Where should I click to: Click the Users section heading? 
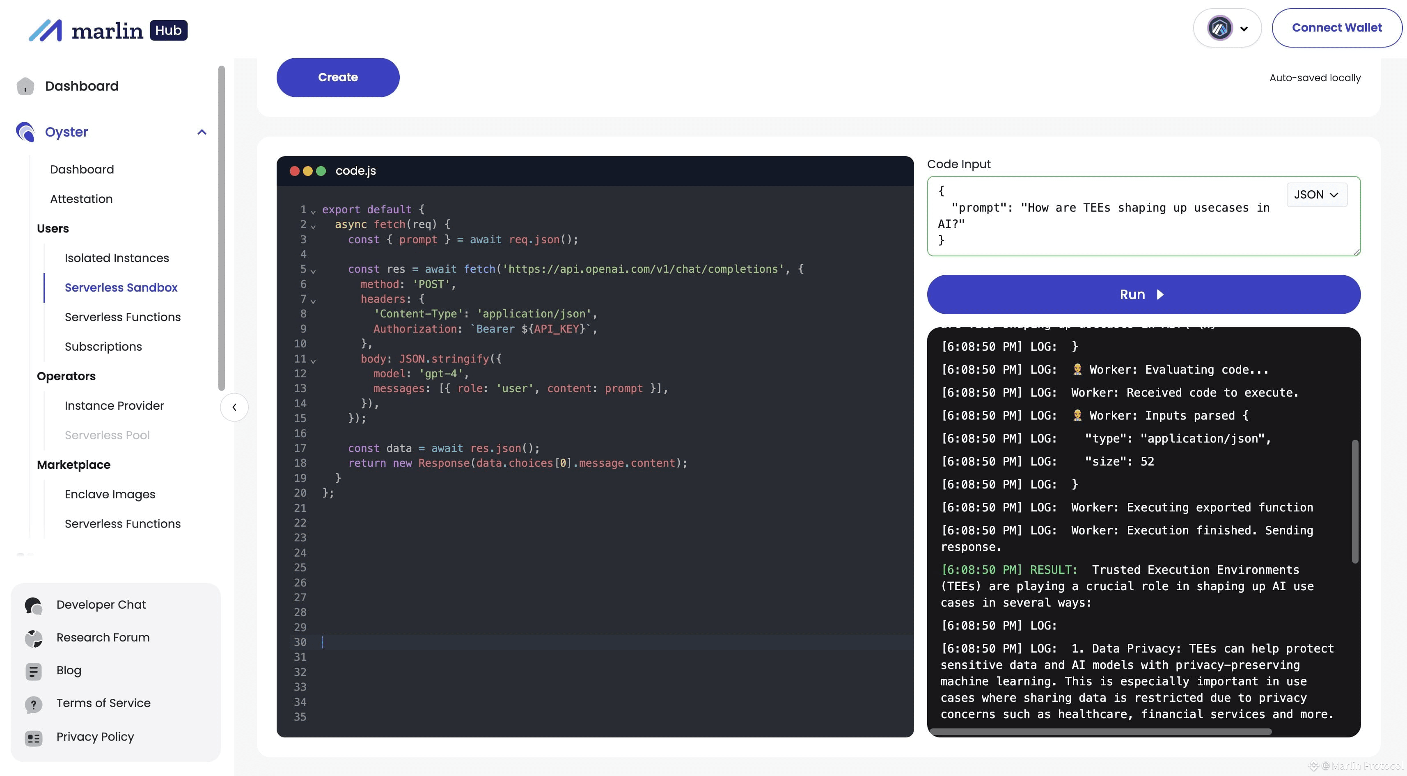click(x=53, y=228)
